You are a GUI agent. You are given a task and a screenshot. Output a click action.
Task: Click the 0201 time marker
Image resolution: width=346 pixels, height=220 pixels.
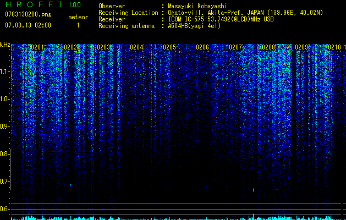coord(37,47)
